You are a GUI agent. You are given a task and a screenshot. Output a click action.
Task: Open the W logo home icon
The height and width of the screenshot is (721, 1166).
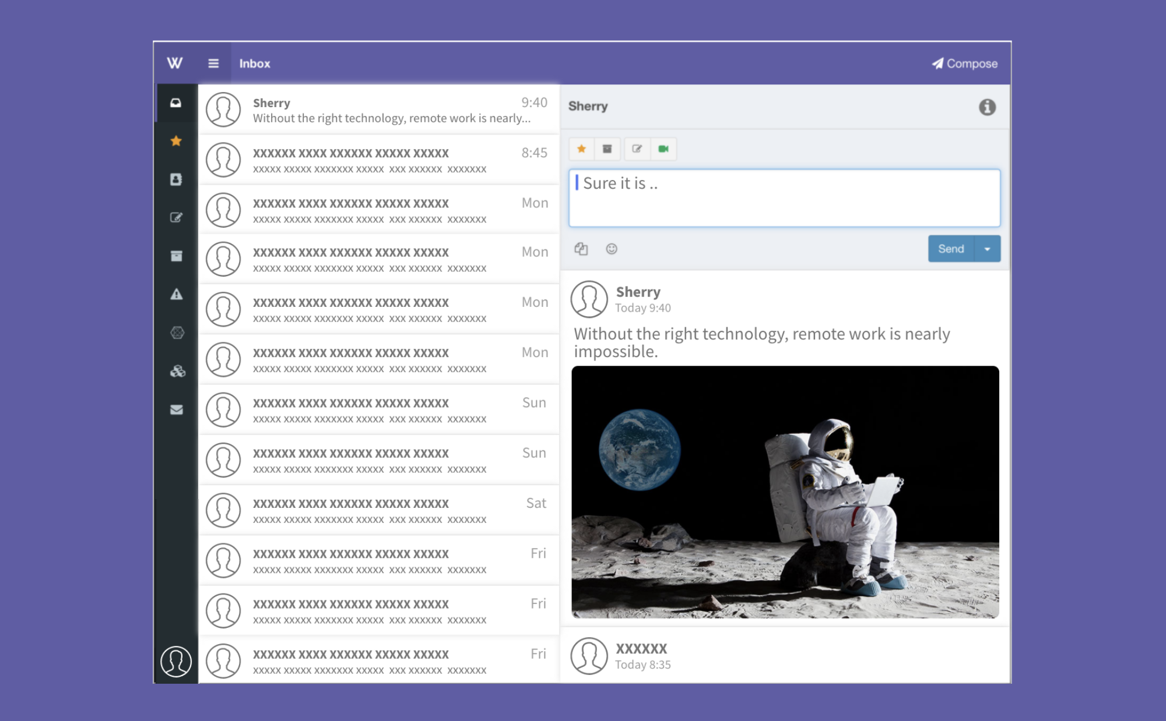[x=175, y=63]
